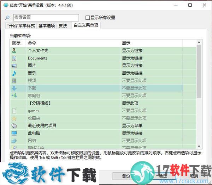This screenshot has width=212, height=185.
Task: Select the 【分隔横线】 separator row
Action: pyautogui.click(x=40, y=103)
